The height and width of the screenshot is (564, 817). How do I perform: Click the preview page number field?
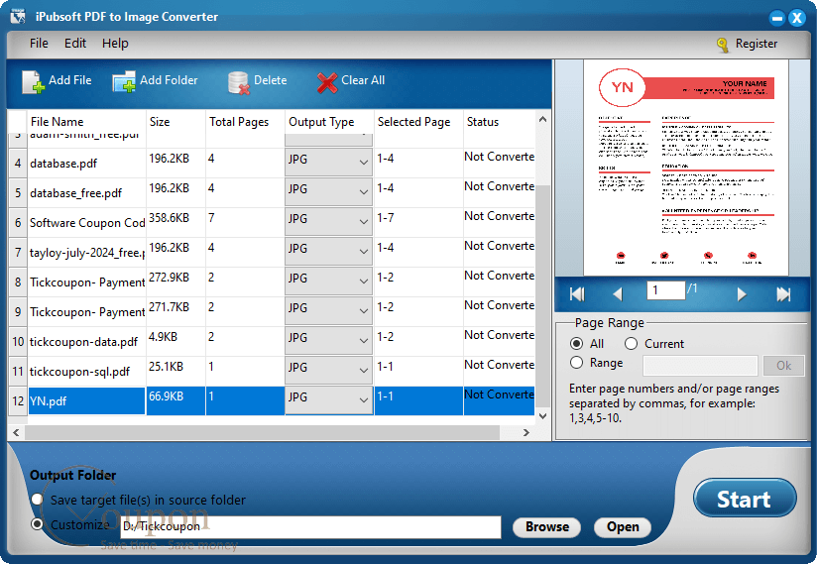pyautogui.click(x=665, y=290)
